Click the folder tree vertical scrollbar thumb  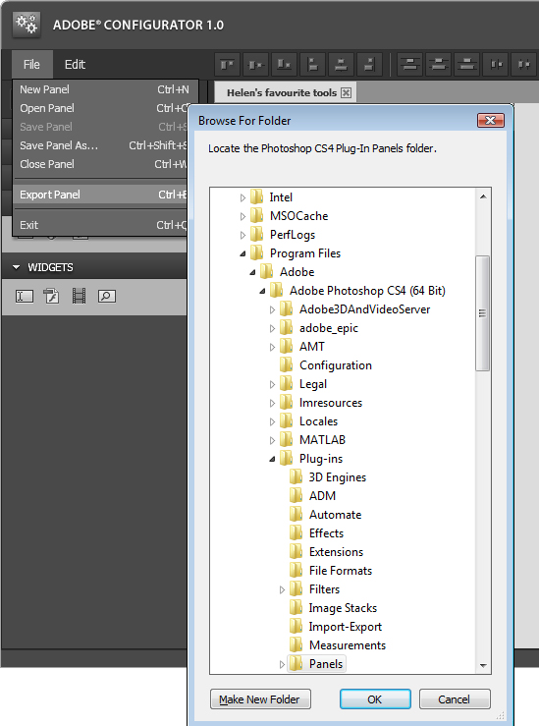tap(483, 313)
